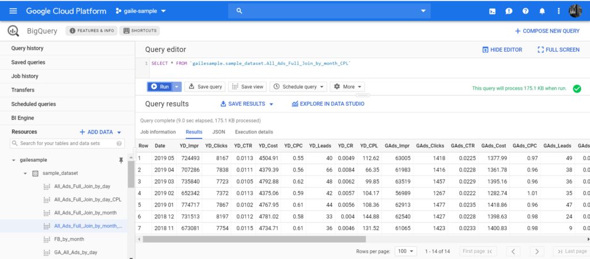Pin the gailesample project
The height and width of the screenshot is (259, 590).
click(x=120, y=160)
